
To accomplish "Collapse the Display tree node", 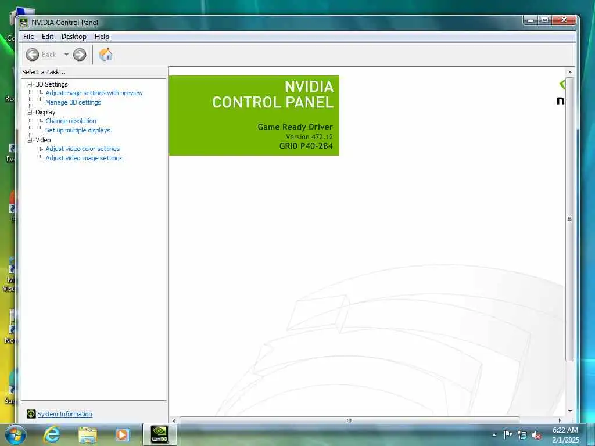I will tap(29, 112).
